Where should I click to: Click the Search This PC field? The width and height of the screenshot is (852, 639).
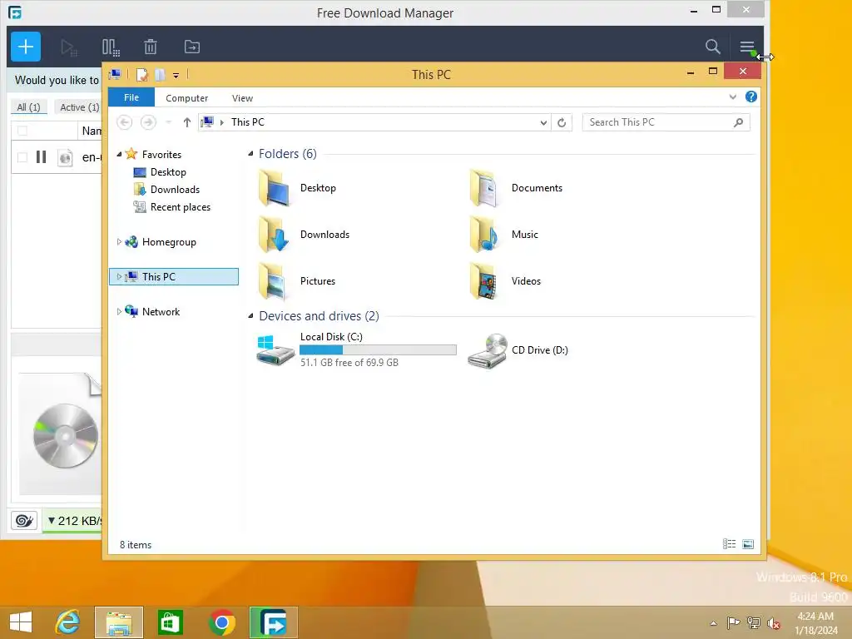666,122
